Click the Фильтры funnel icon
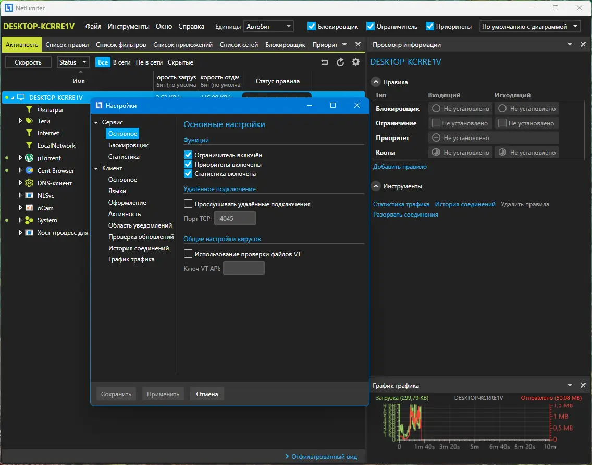The width and height of the screenshot is (592, 465). click(29, 110)
